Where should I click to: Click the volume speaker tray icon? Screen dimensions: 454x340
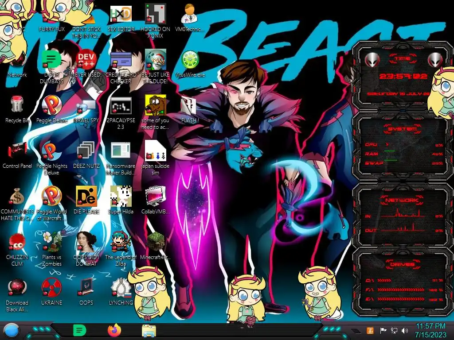pyautogui.click(x=405, y=330)
